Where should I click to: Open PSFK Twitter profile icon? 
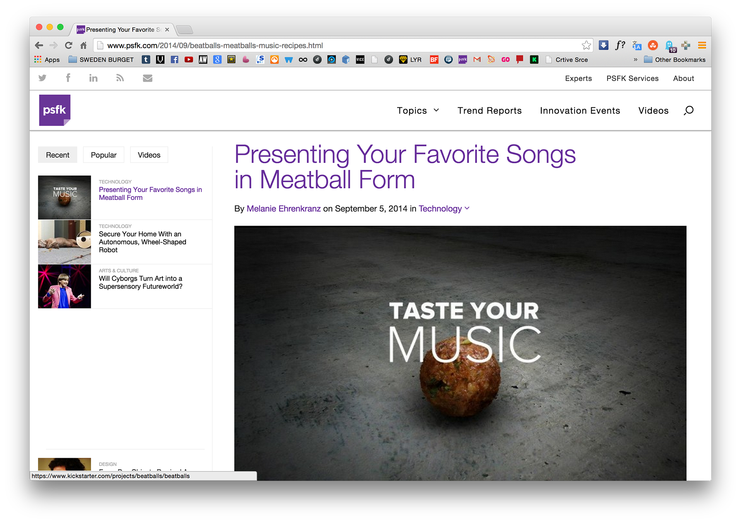click(x=42, y=78)
